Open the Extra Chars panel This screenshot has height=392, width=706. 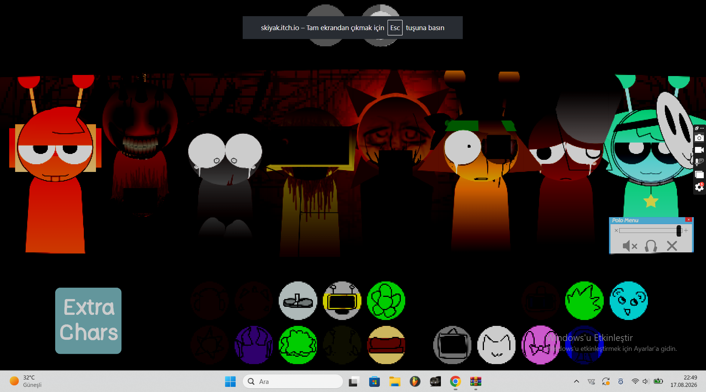88,321
